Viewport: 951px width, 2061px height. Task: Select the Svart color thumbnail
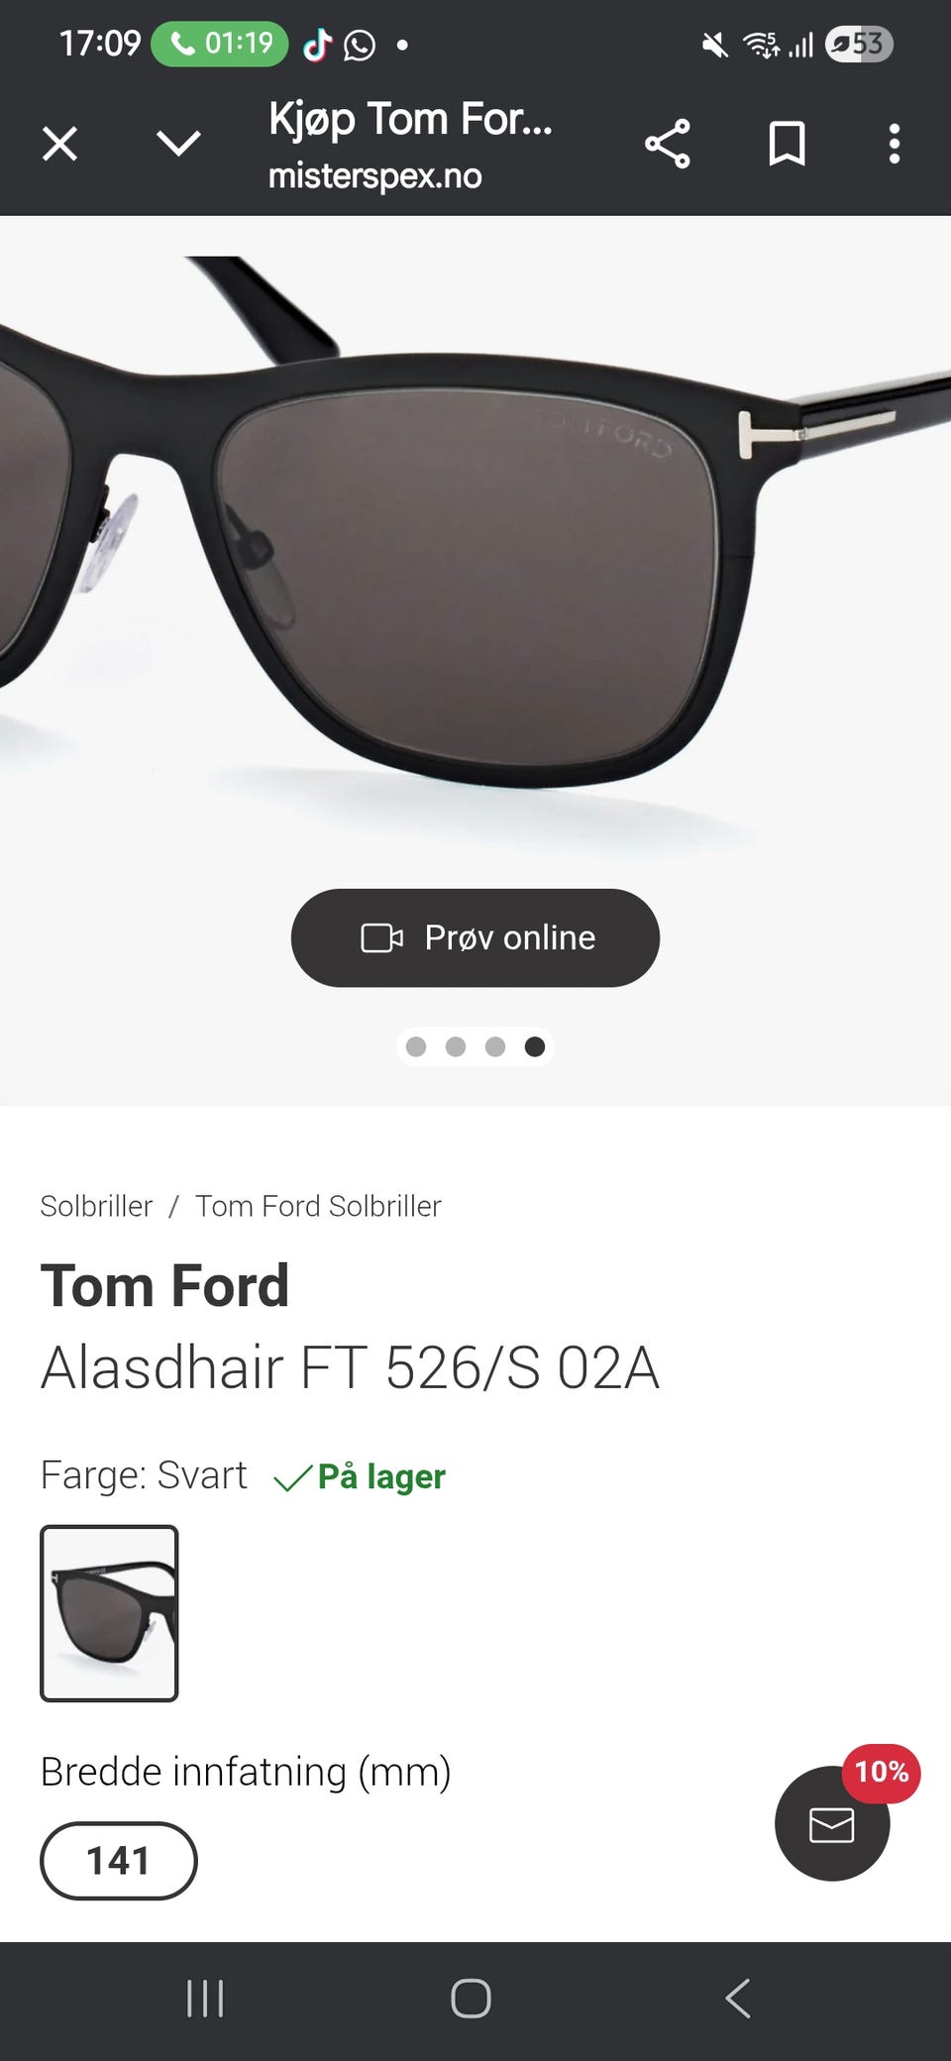click(x=109, y=1613)
